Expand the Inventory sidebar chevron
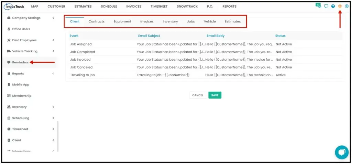Screen dimensions: 352x164 [53, 107]
